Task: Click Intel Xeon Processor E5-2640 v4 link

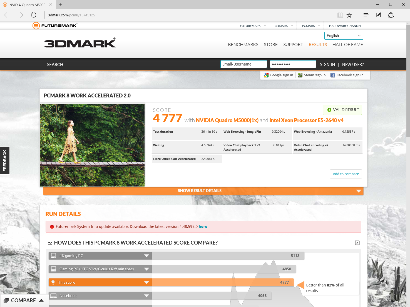Action: click(306, 120)
